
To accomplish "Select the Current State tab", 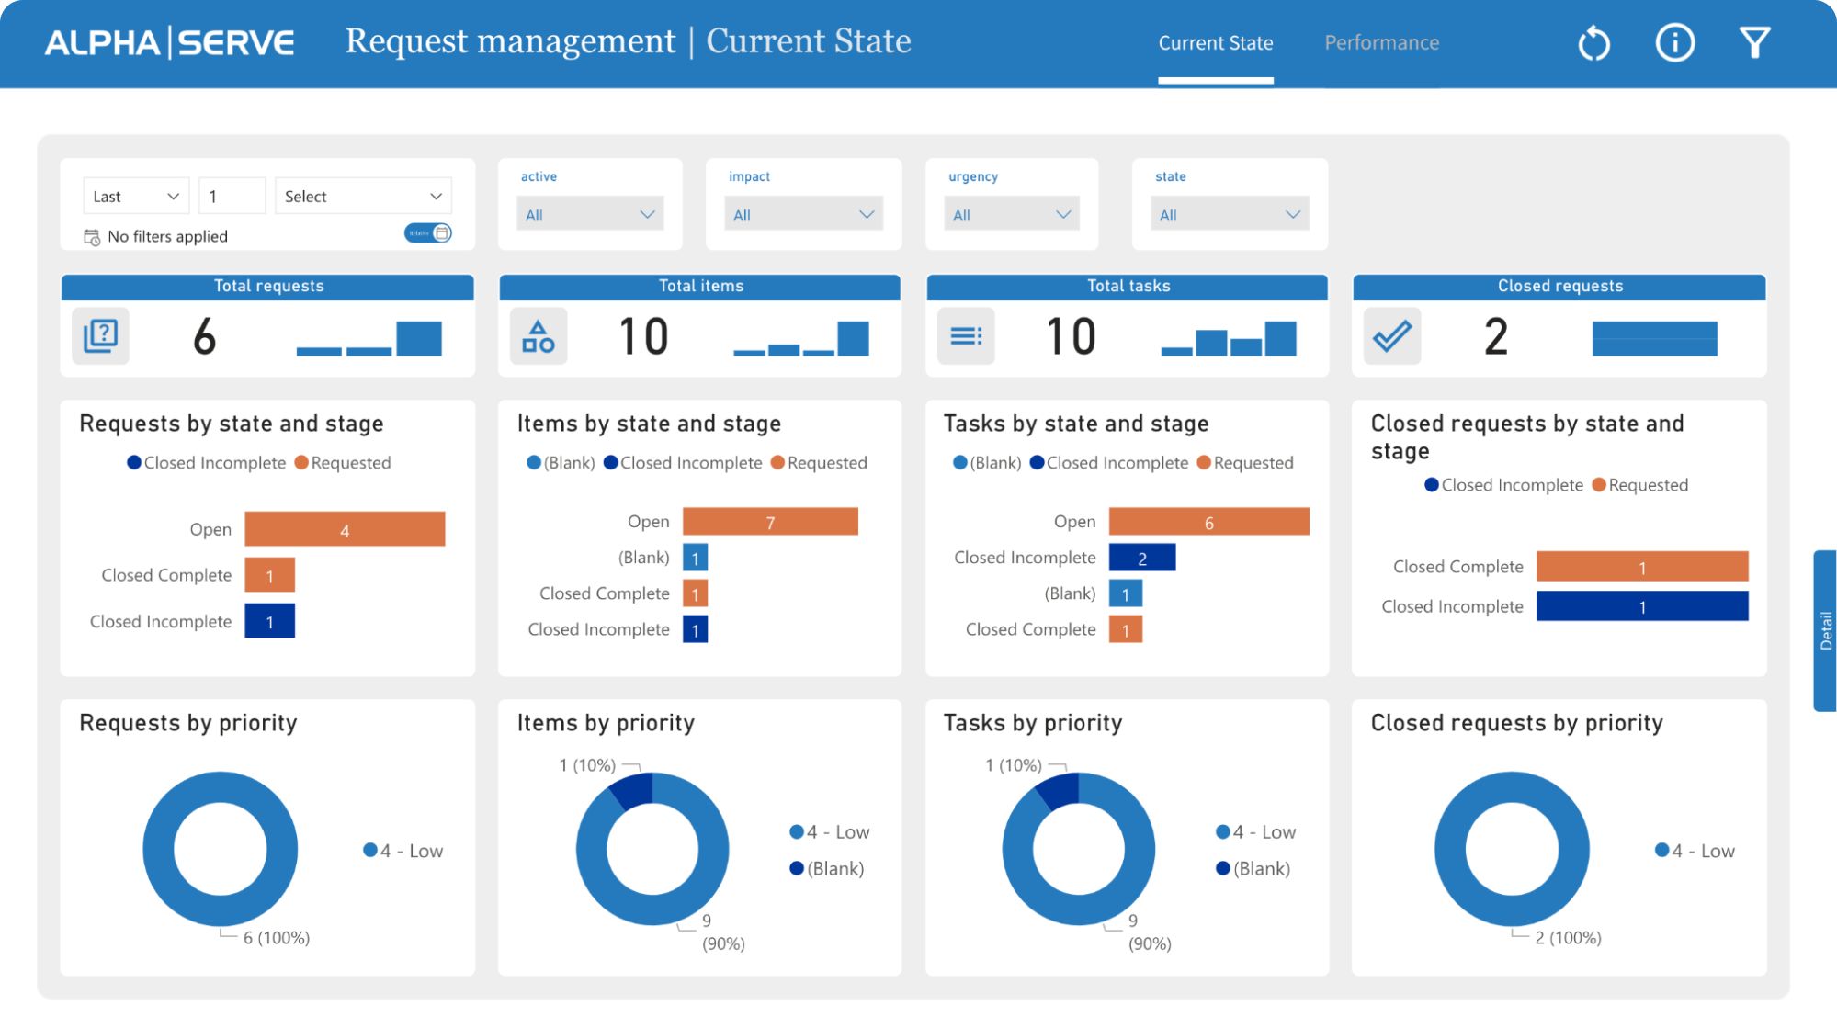I will click(x=1216, y=42).
